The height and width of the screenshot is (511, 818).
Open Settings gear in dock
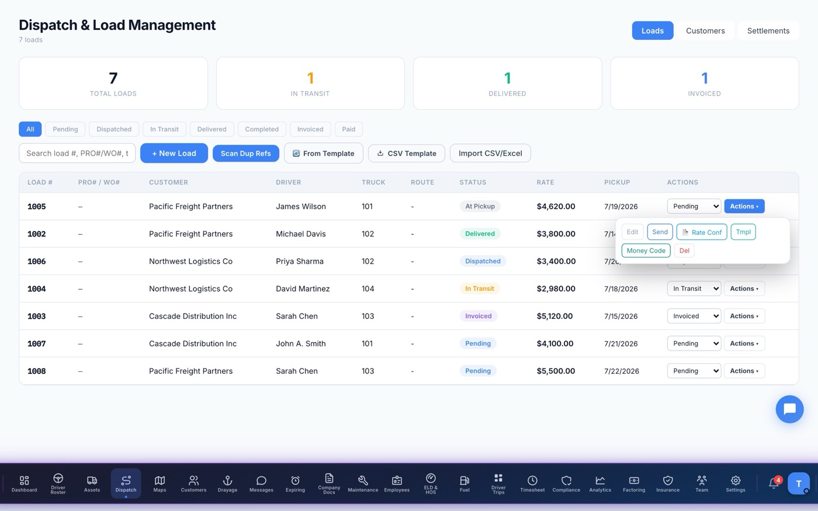pos(736,484)
